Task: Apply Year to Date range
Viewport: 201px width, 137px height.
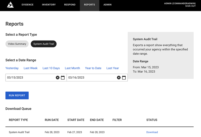Action: point(93,68)
